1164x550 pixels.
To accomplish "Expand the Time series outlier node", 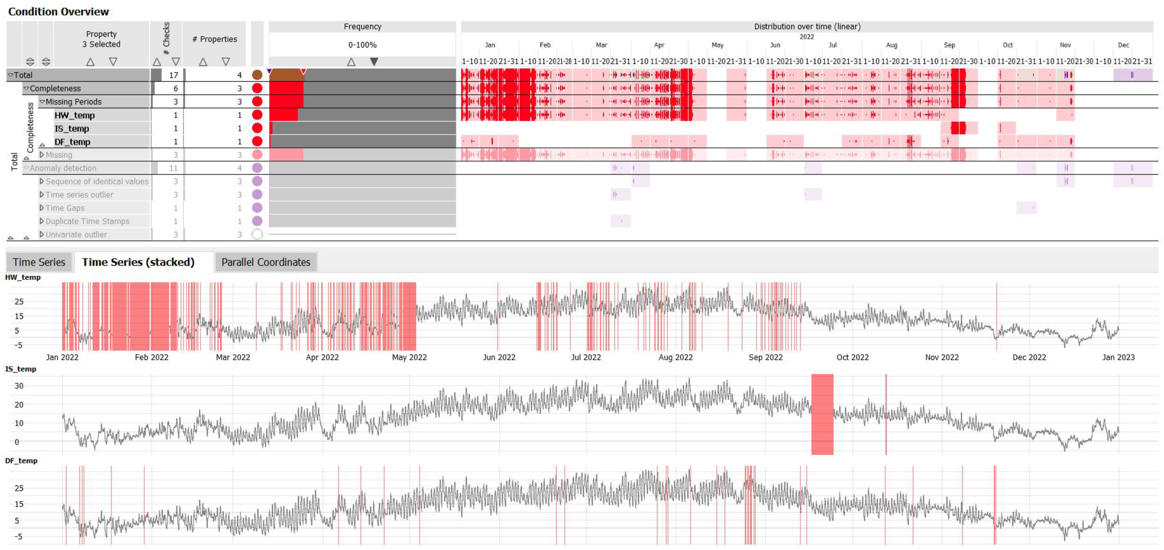I will tap(42, 195).
